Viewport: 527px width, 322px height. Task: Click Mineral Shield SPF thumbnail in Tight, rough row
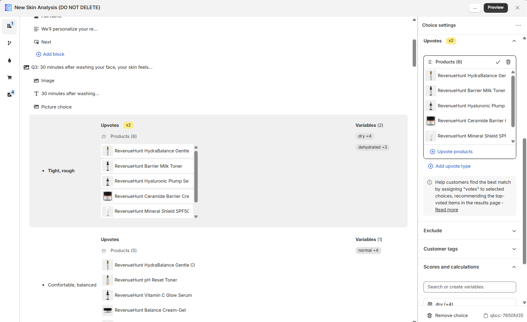point(107,211)
